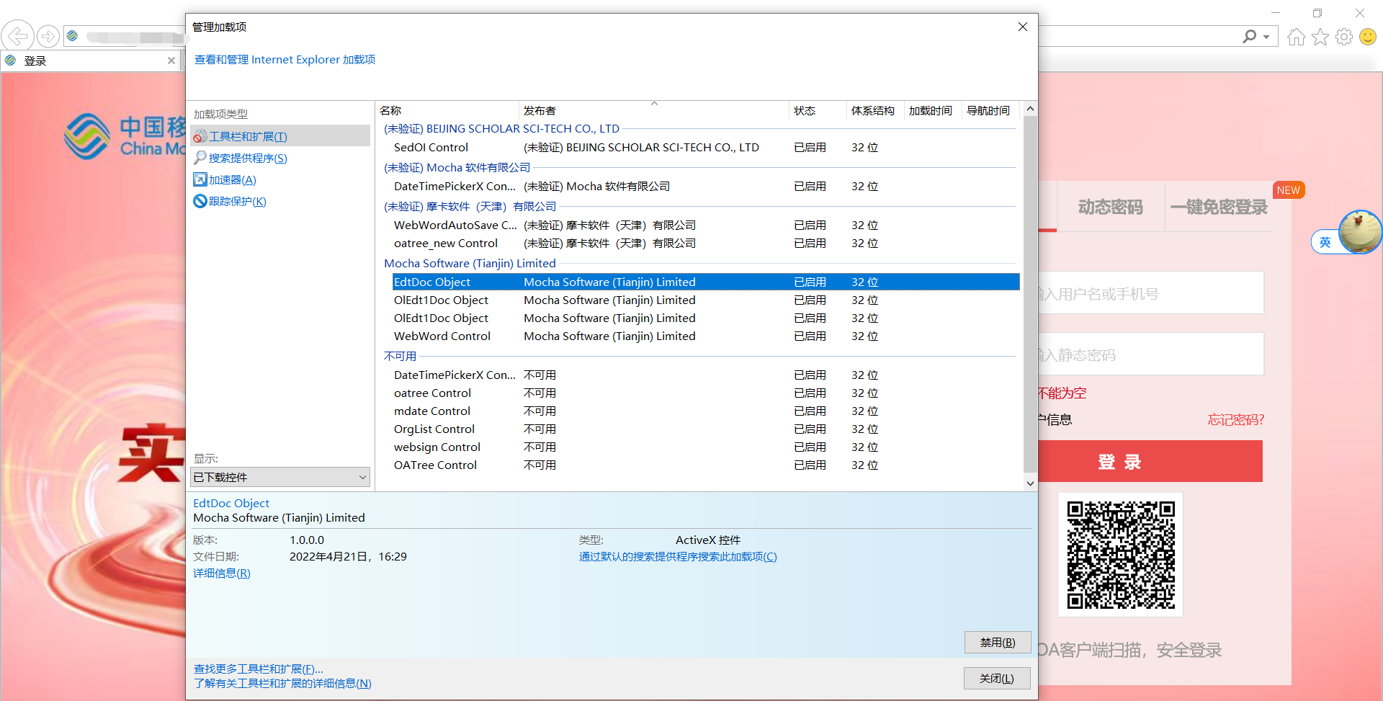
Task: Open the 已下载控件 display dropdown
Action: tap(280, 477)
